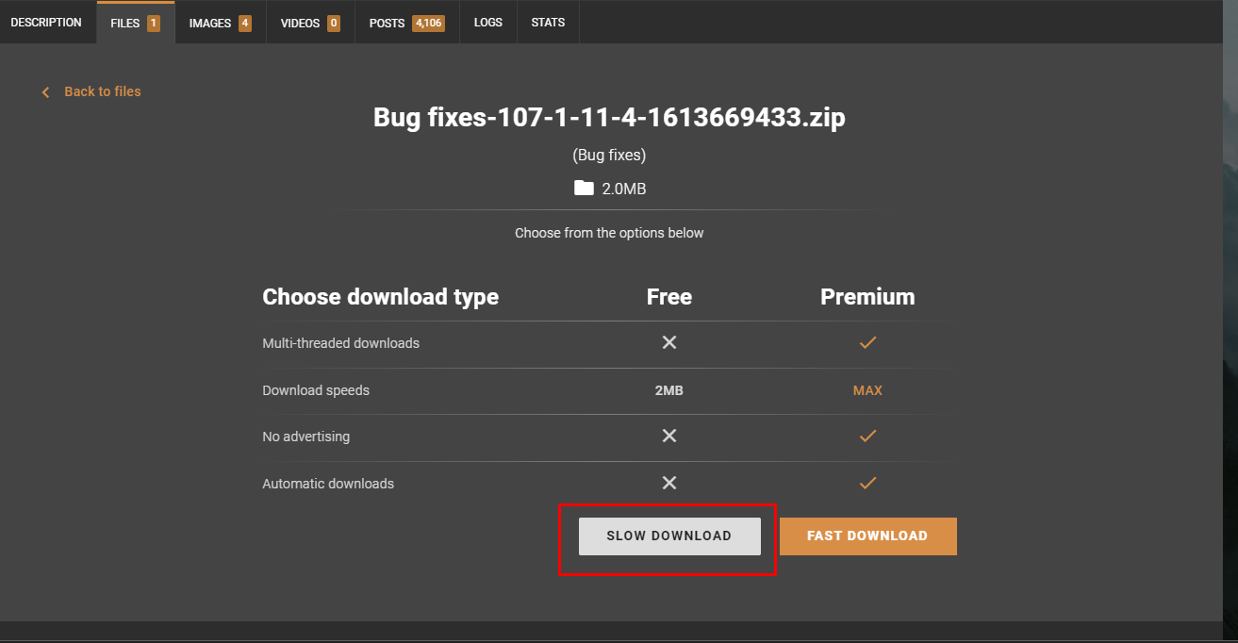Click the back chevron arrow icon
This screenshot has height=643, width=1238.
(x=45, y=92)
